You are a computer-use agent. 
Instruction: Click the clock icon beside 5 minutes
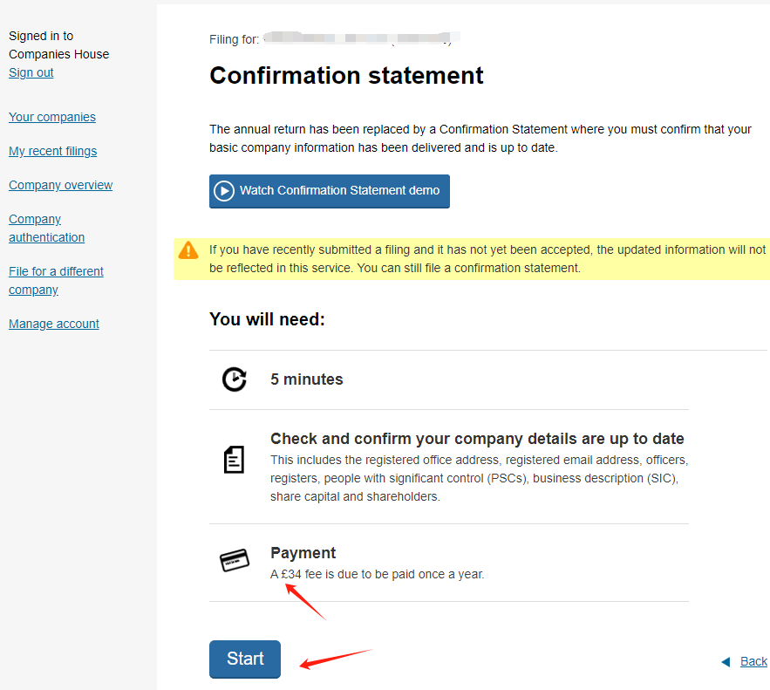[x=235, y=379]
